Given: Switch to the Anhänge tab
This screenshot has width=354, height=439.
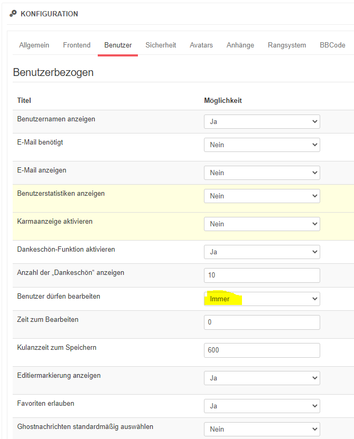Looking at the screenshot, I should click(x=240, y=45).
